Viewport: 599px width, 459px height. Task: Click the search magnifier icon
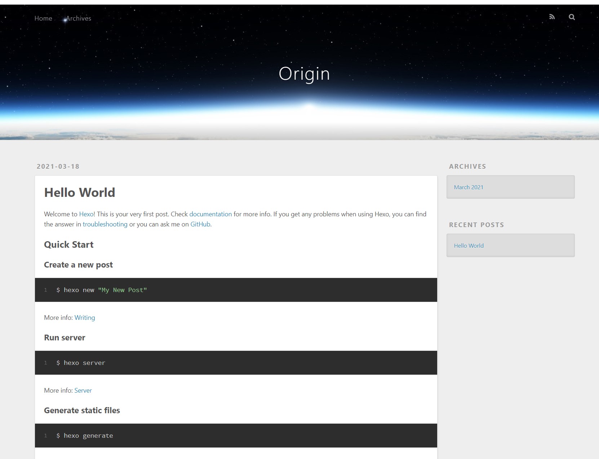point(572,17)
